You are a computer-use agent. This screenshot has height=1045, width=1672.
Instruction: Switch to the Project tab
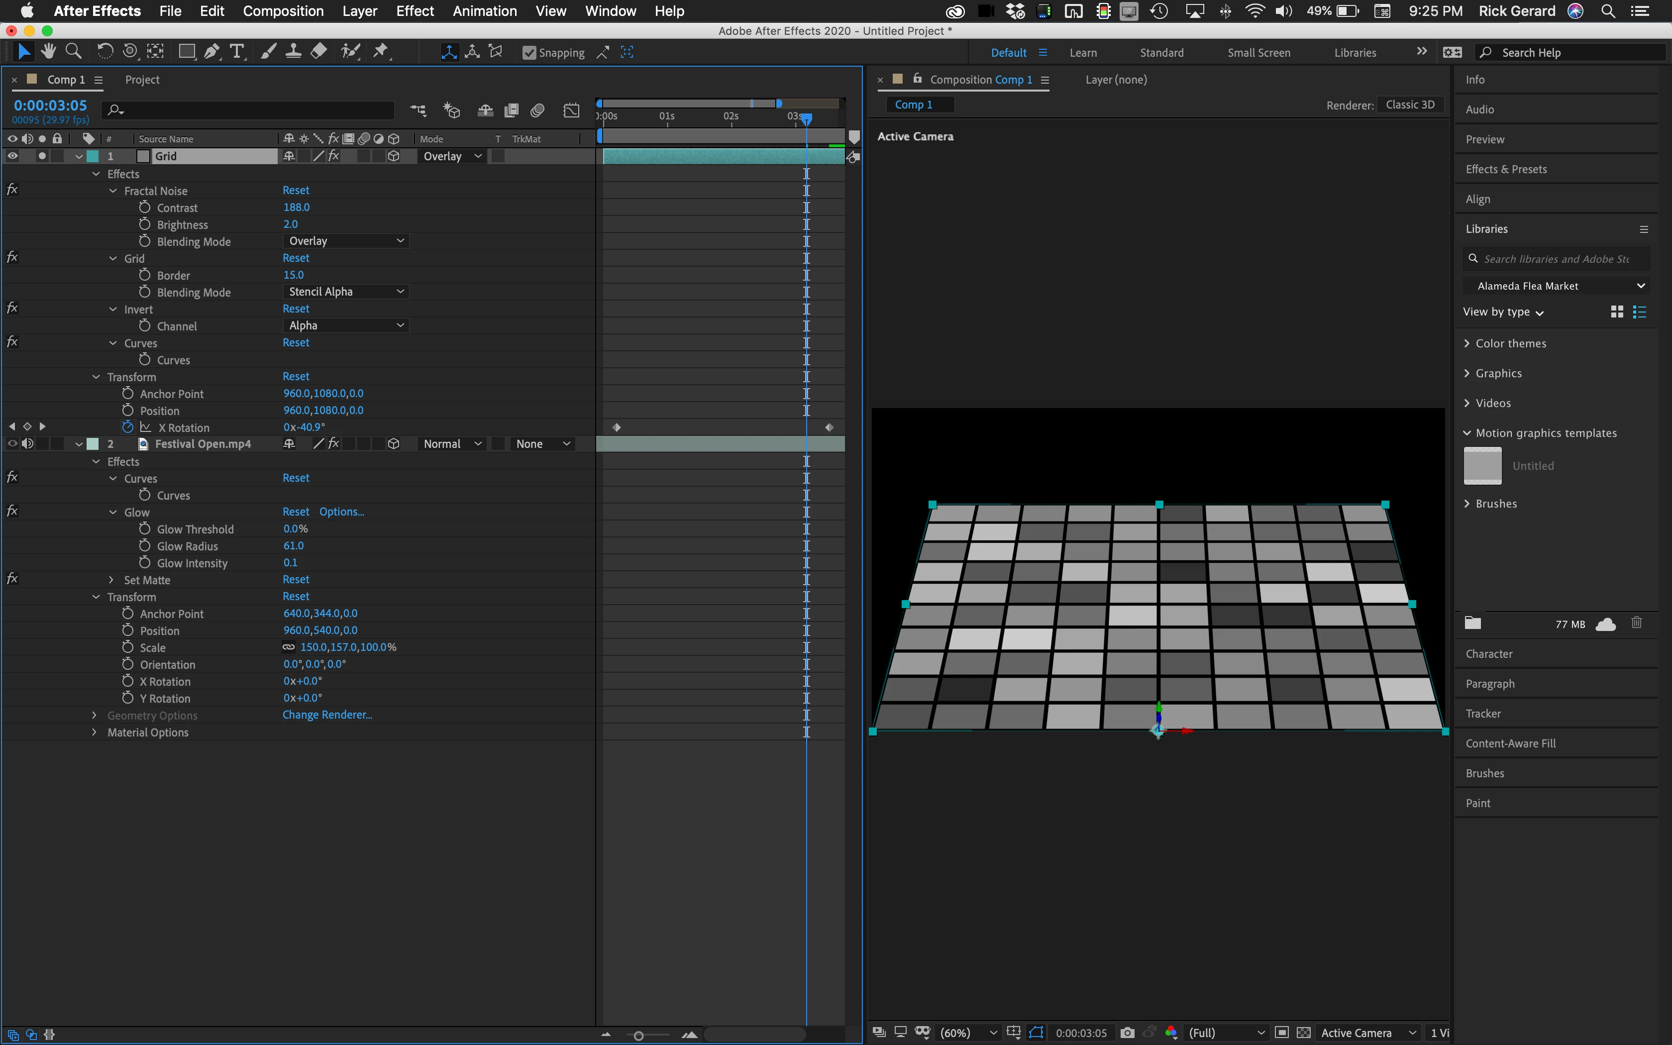142,80
